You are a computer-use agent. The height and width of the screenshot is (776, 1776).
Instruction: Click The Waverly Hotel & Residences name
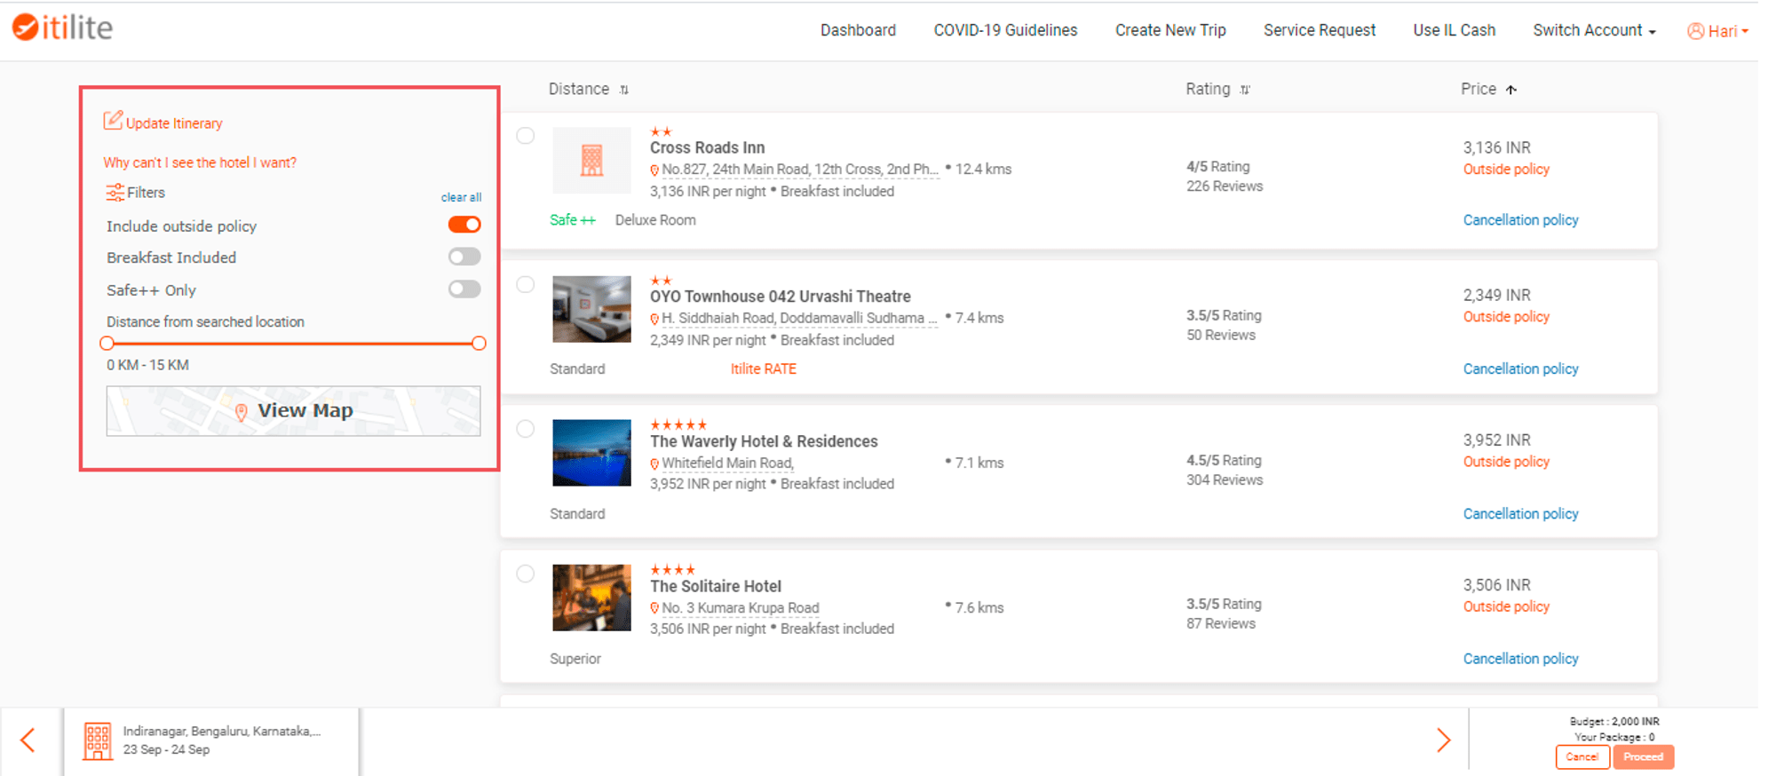(x=764, y=441)
